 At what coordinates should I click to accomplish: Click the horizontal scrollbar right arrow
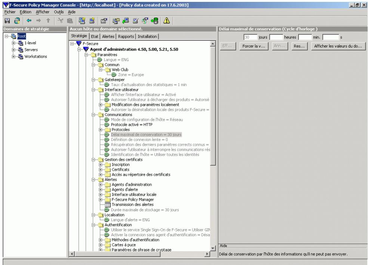207,254
